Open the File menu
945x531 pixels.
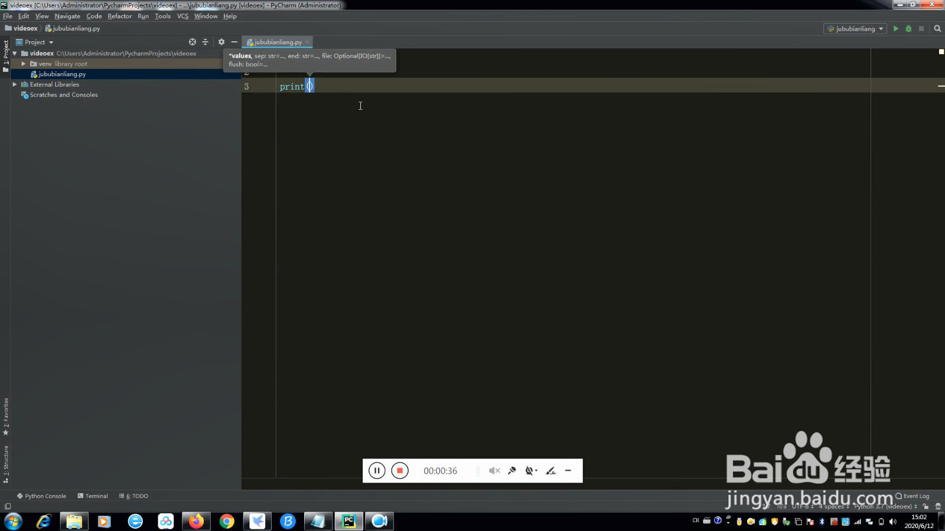tap(8, 16)
